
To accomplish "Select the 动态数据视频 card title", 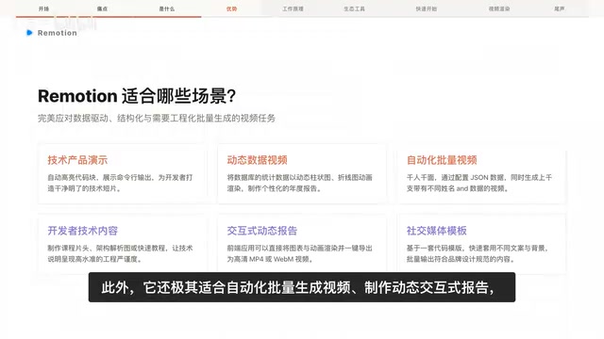I will [x=257, y=160].
